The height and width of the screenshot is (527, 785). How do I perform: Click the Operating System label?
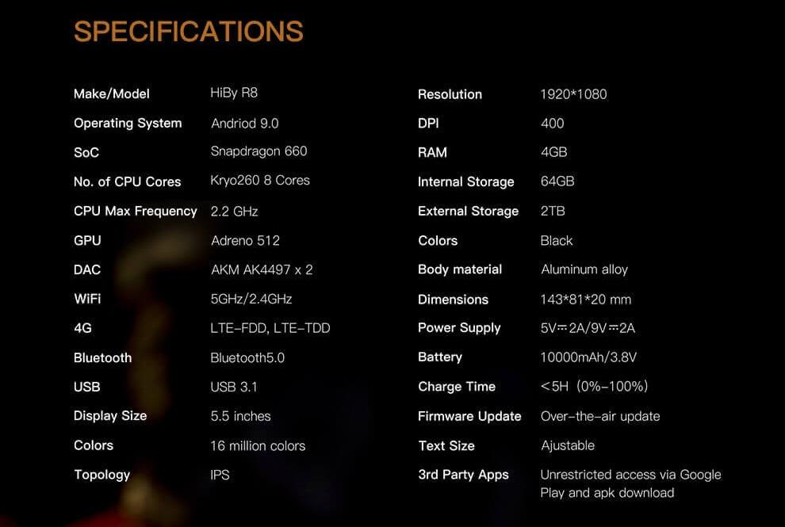128,123
